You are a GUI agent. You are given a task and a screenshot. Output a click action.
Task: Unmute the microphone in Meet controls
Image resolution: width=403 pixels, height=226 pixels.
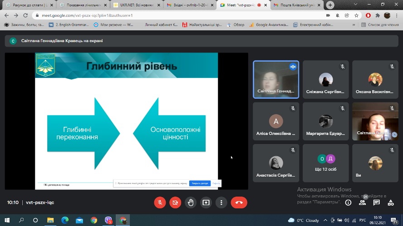tap(160, 202)
